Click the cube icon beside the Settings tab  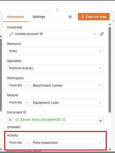[70, 17]
